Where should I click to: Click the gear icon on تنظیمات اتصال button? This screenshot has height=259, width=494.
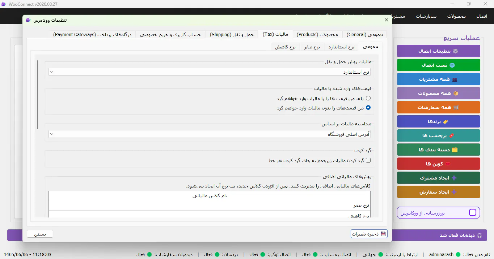tap(455, 51)
